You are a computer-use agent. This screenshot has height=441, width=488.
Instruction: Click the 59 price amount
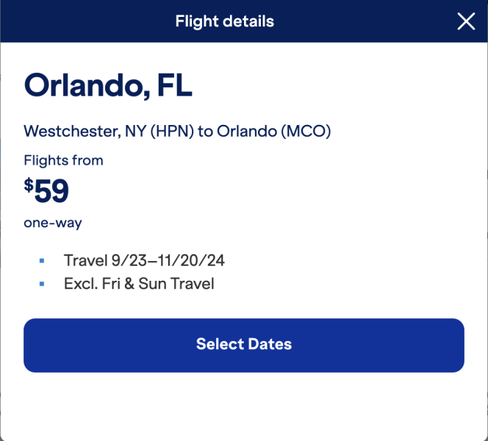pyautogui.click(x=51, y=192)
